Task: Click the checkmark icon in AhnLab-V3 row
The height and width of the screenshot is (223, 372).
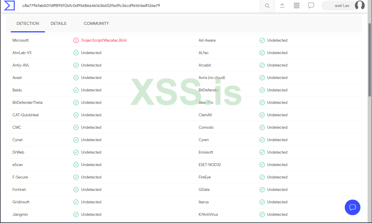Action: pyautogui.click(x=76, y=53)
